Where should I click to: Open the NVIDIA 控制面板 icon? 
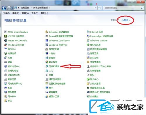tap(6, 36)
